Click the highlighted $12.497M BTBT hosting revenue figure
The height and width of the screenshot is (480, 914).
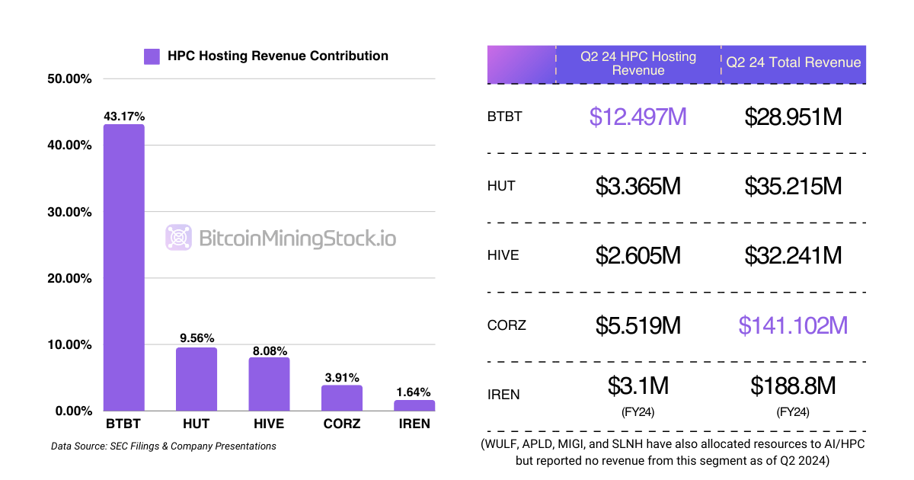click(x=638, y=117)
